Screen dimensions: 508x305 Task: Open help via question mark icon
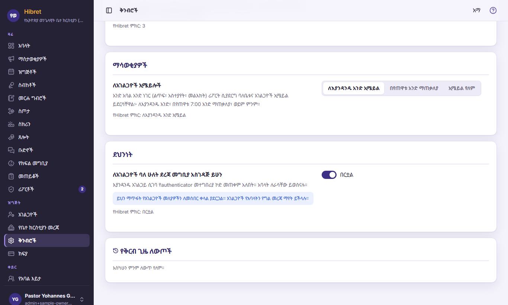(493, 10)
